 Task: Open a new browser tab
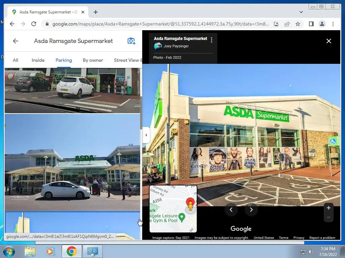(x=95, y=12)
